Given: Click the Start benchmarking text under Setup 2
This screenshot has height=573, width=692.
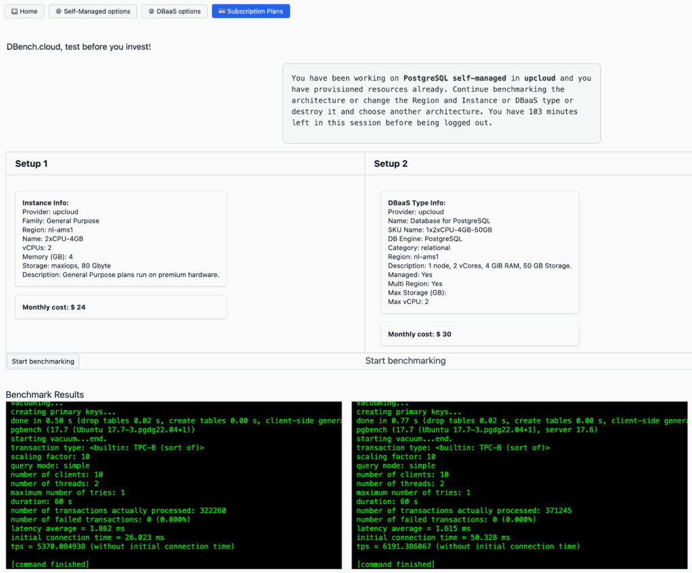Looking at the screenshot, I should point(405,361).
